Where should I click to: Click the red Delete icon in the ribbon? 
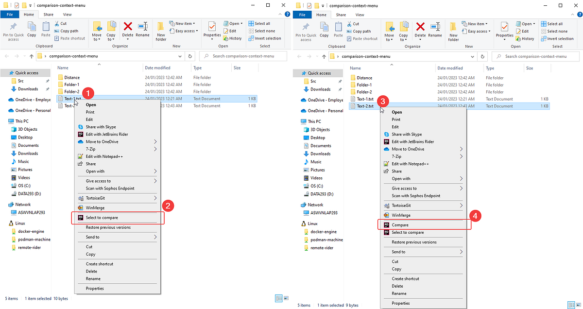click(127, 27)
